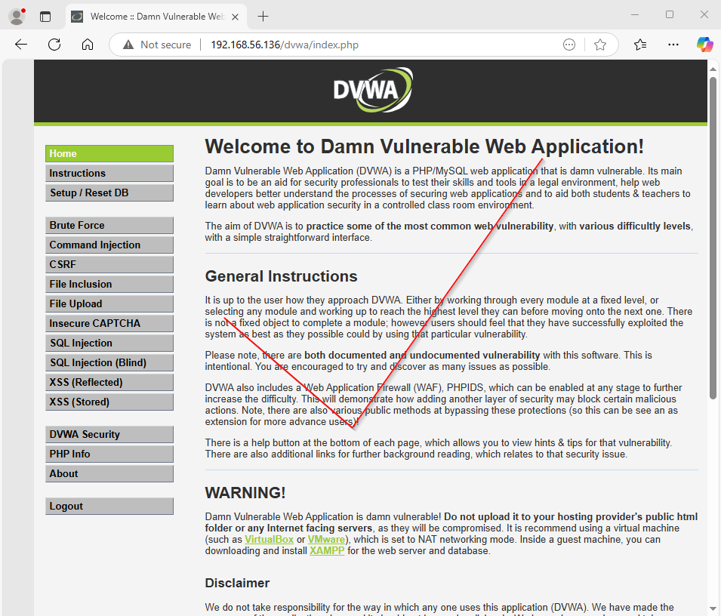Click the 'Welcome to Damn Vulnerable Web Application!' heading

click(x=424, y=146)
